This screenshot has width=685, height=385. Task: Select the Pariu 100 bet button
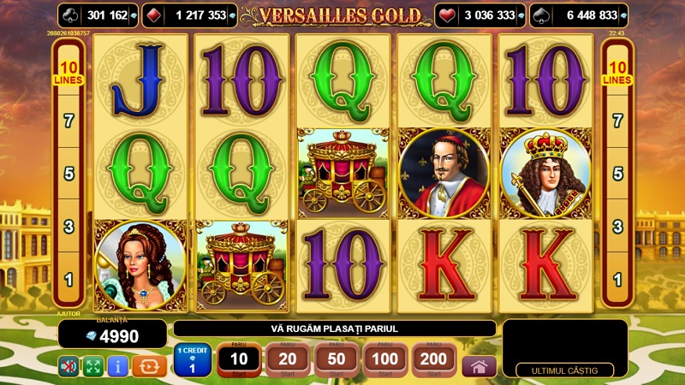click(x=384, y=359)
